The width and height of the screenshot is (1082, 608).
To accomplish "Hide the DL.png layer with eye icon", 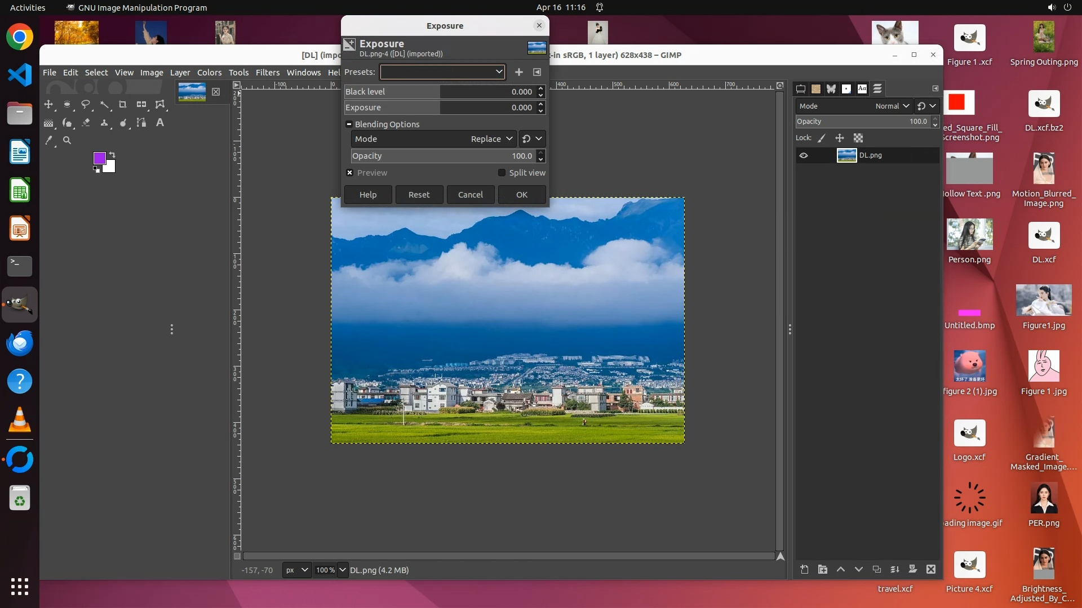I will [x=804, y=155].
